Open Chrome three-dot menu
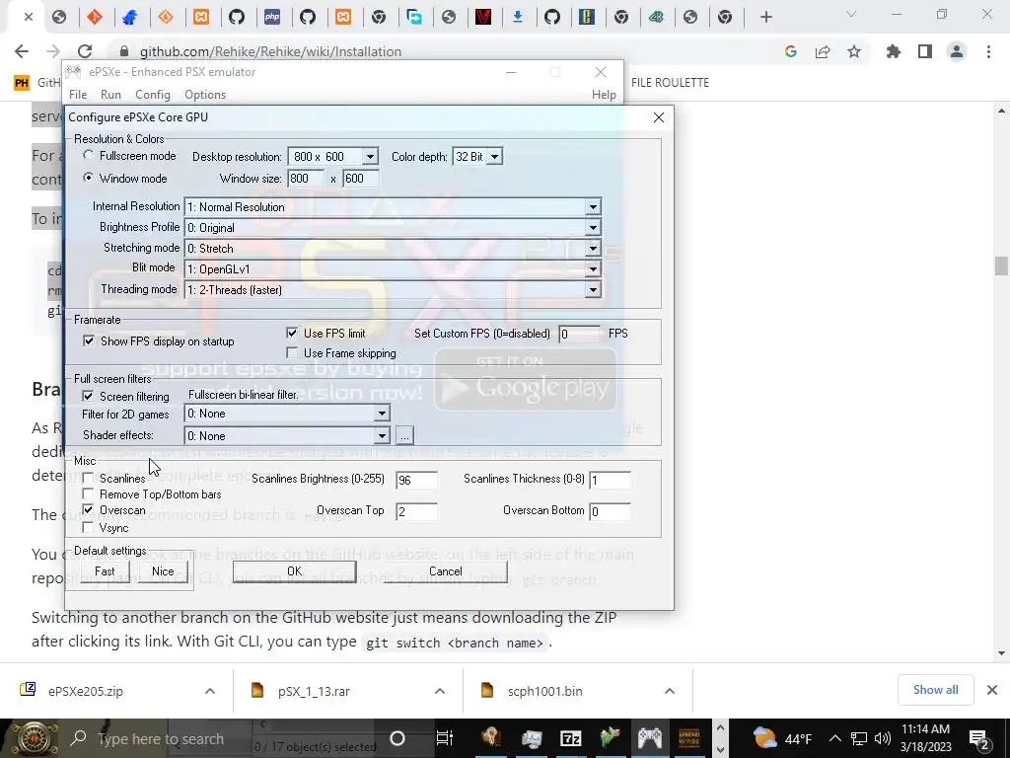The width and height of the screenshot is (1010, 758). point(988,51)
